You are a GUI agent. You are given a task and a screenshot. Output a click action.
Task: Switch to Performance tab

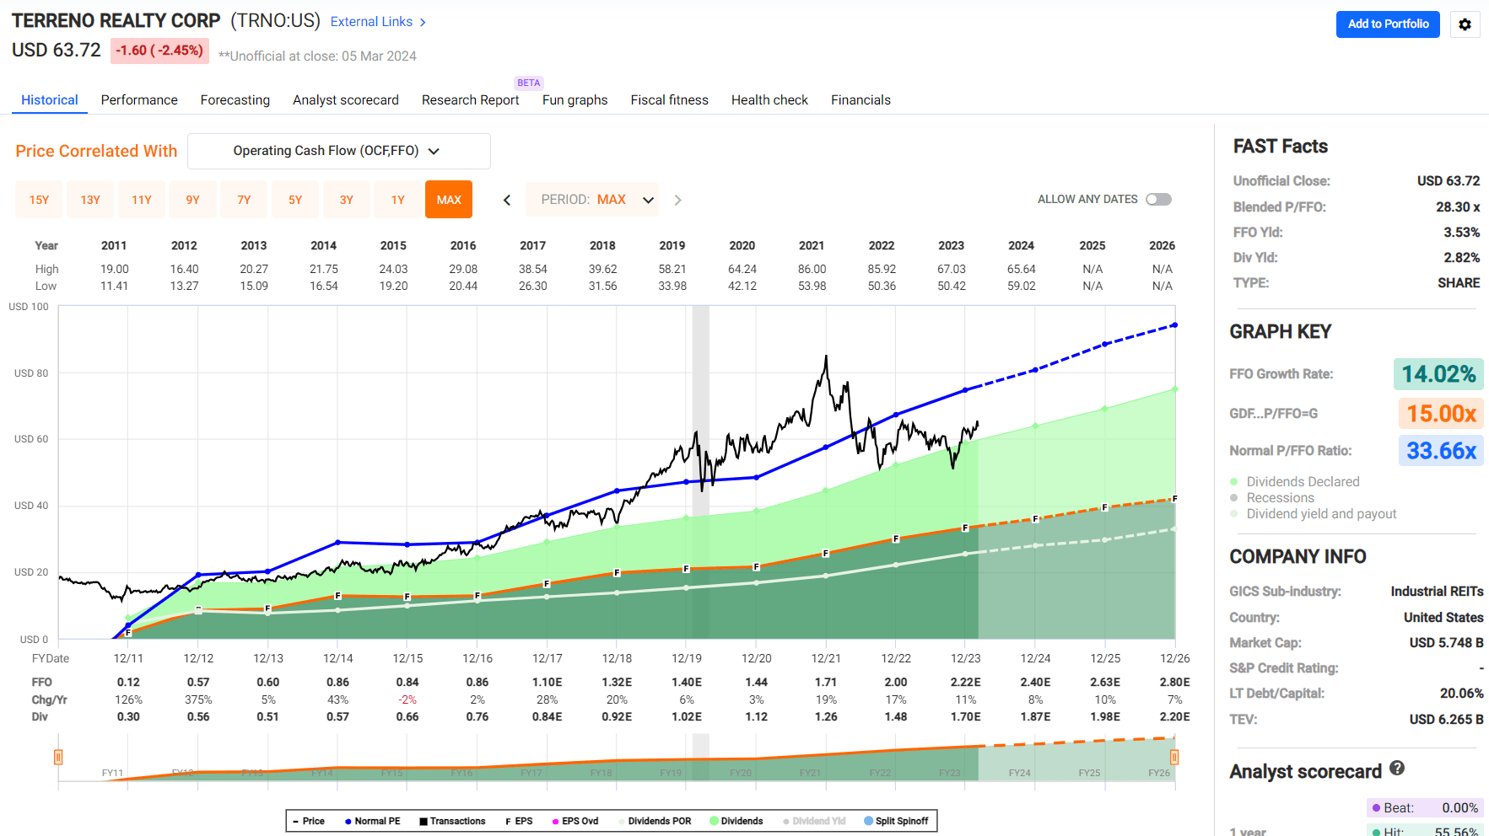point(139,99)
